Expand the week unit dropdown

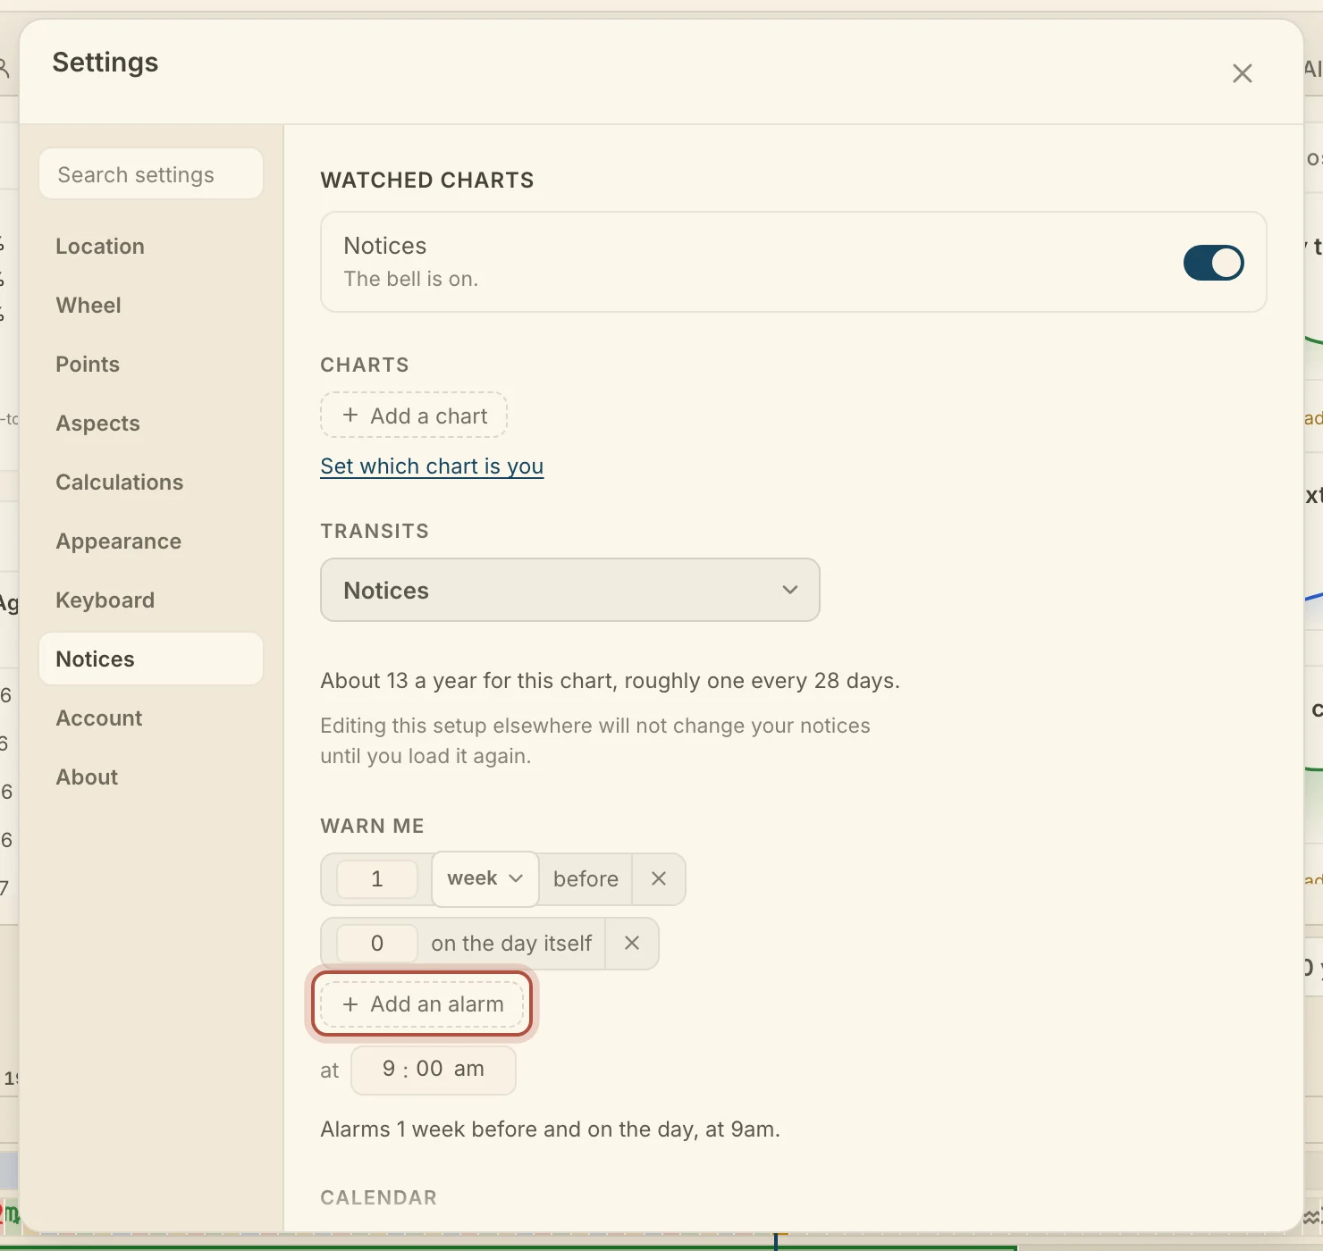(485, 878)
